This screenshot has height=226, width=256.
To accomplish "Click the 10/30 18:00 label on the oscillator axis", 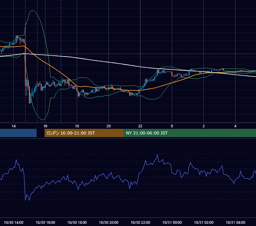I will click(x=77, y=222).
